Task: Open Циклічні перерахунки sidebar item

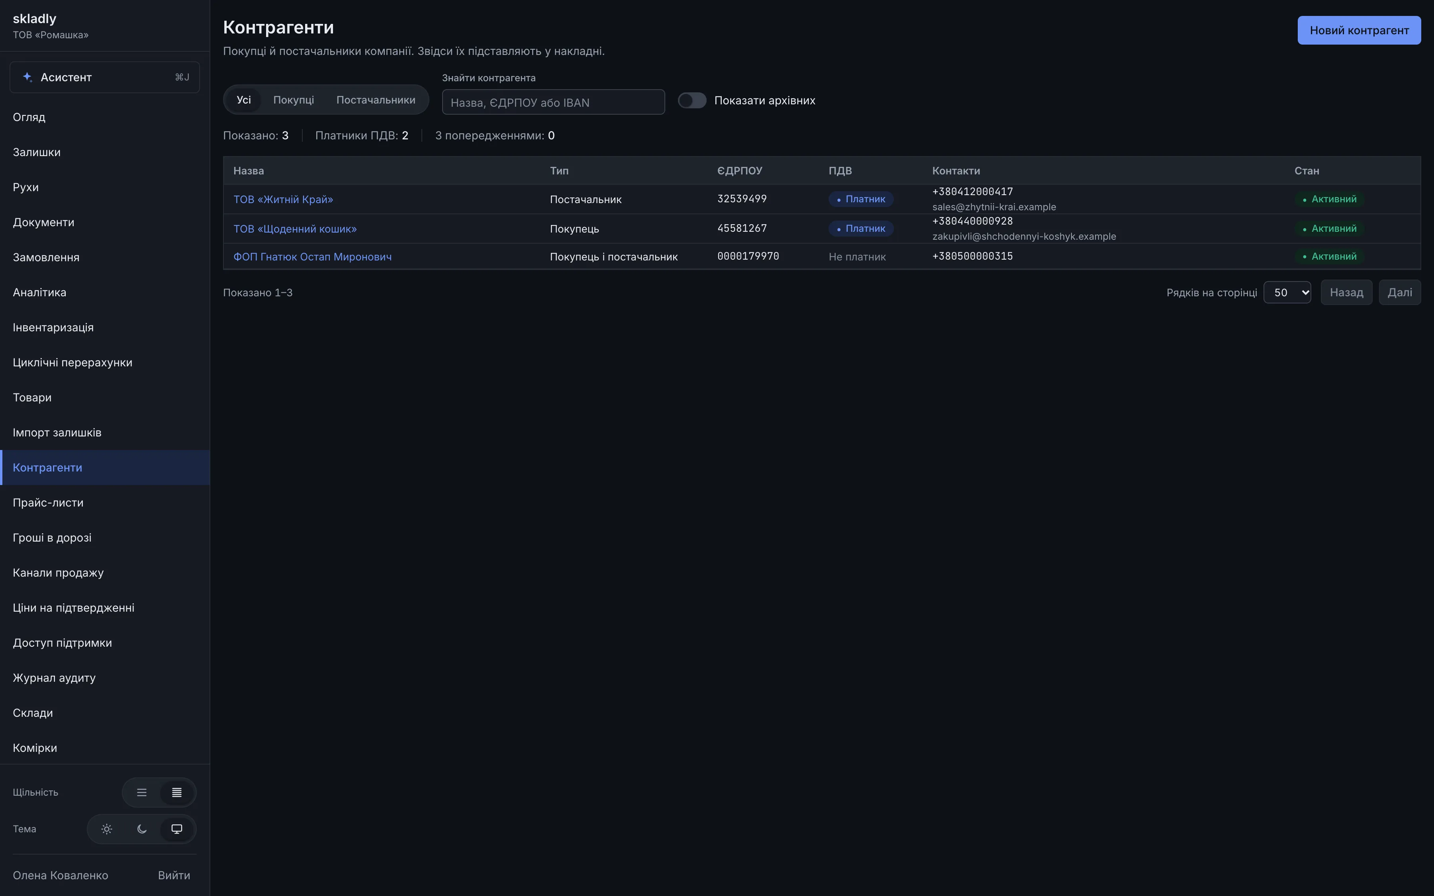Action: coord(105,362)
